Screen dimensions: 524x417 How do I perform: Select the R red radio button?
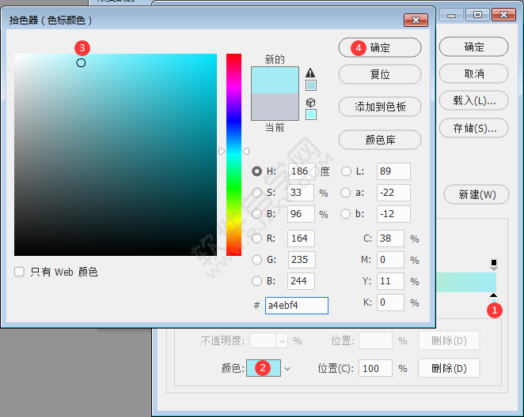pos(256,239)
